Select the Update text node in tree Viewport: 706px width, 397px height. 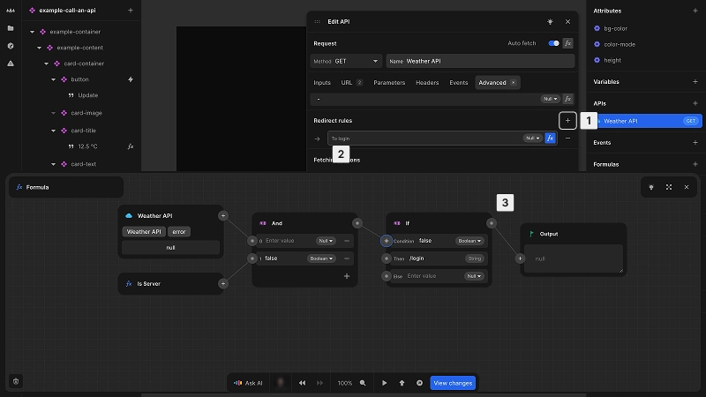pyautogui.click(x=87, y=95)
